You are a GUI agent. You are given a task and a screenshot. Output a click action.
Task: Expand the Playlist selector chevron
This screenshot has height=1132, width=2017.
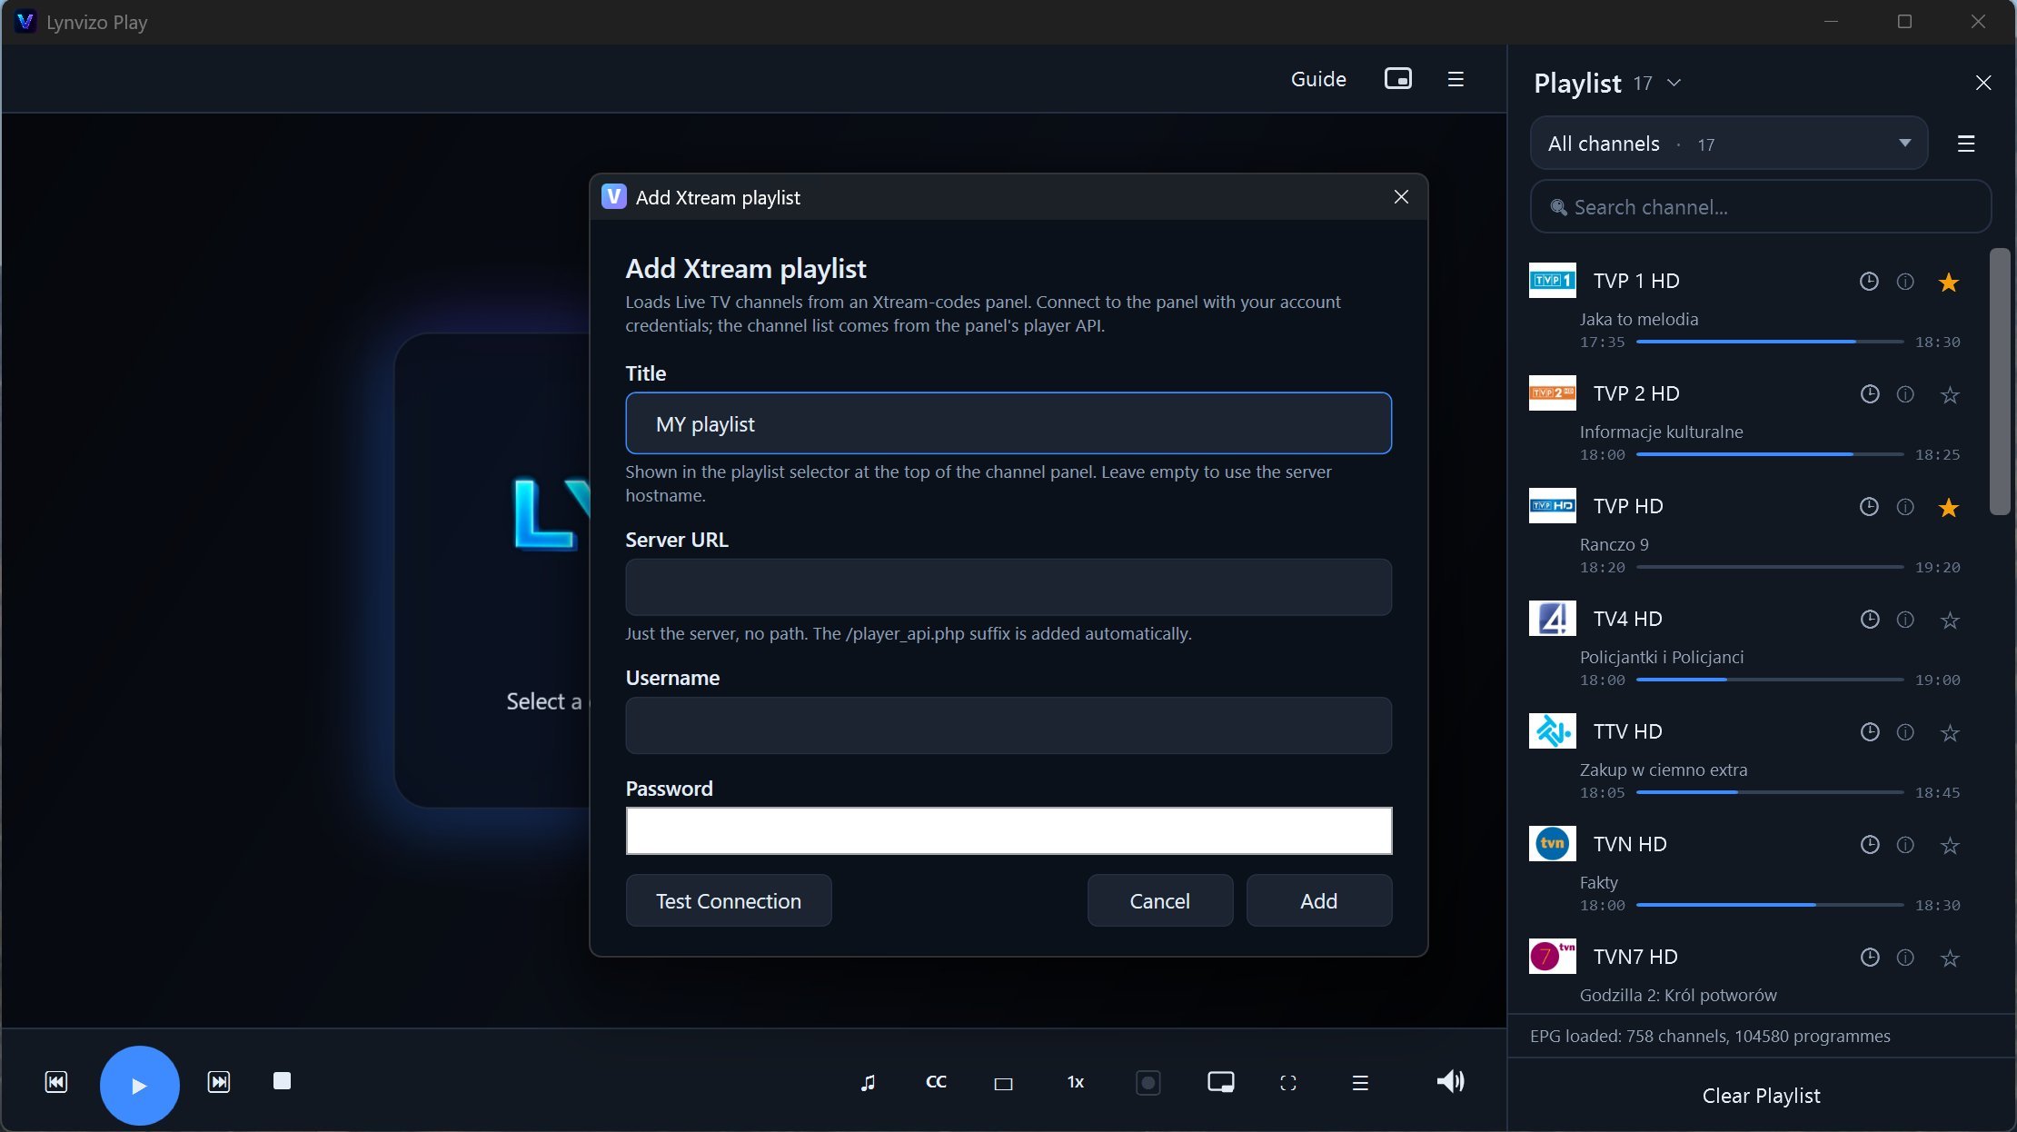click(1674, 83)
